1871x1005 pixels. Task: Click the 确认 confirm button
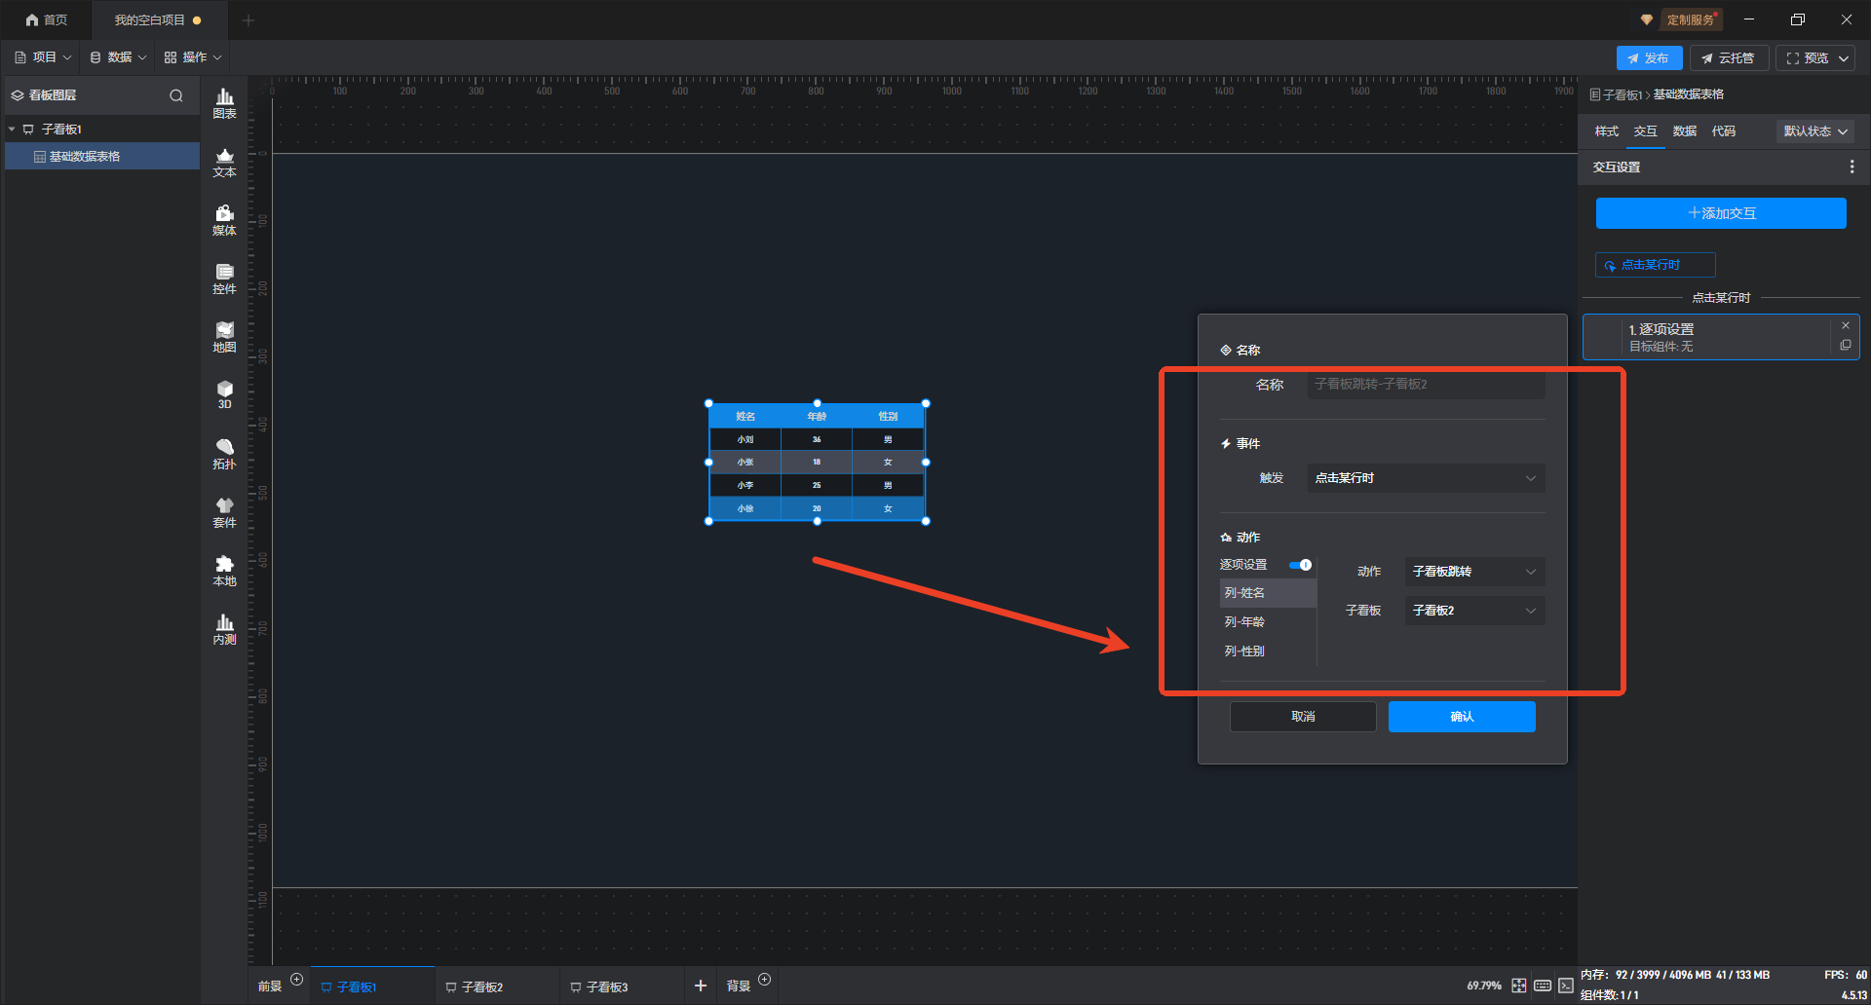point(1461,717)
